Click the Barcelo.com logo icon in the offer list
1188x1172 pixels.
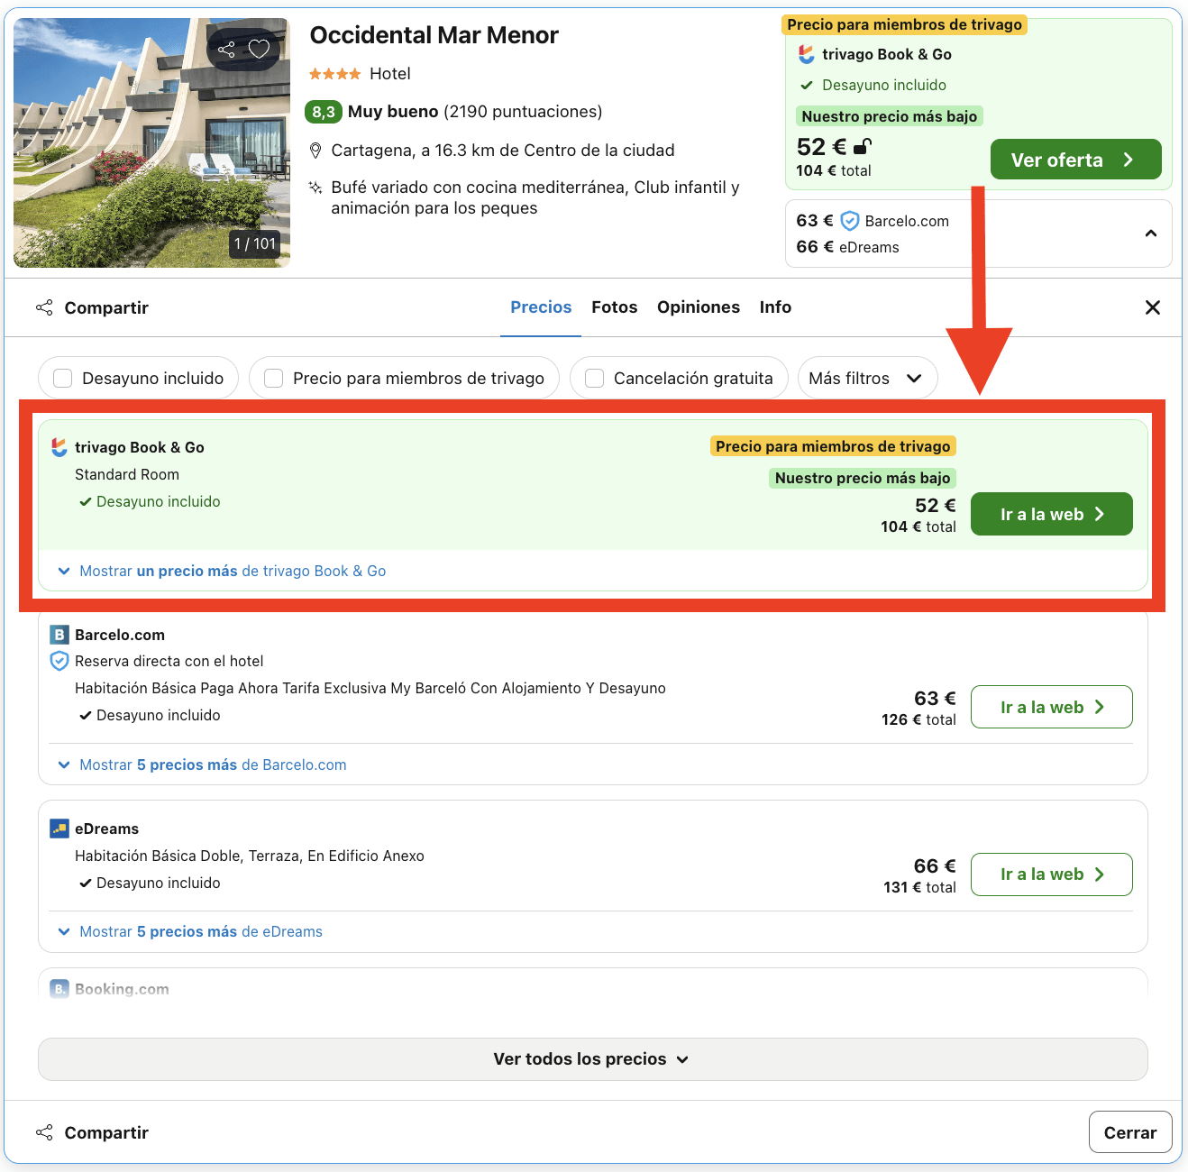(59, 635)
